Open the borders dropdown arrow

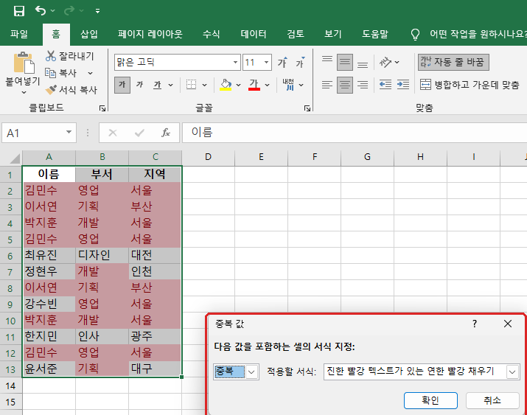[x=204, y=85]
